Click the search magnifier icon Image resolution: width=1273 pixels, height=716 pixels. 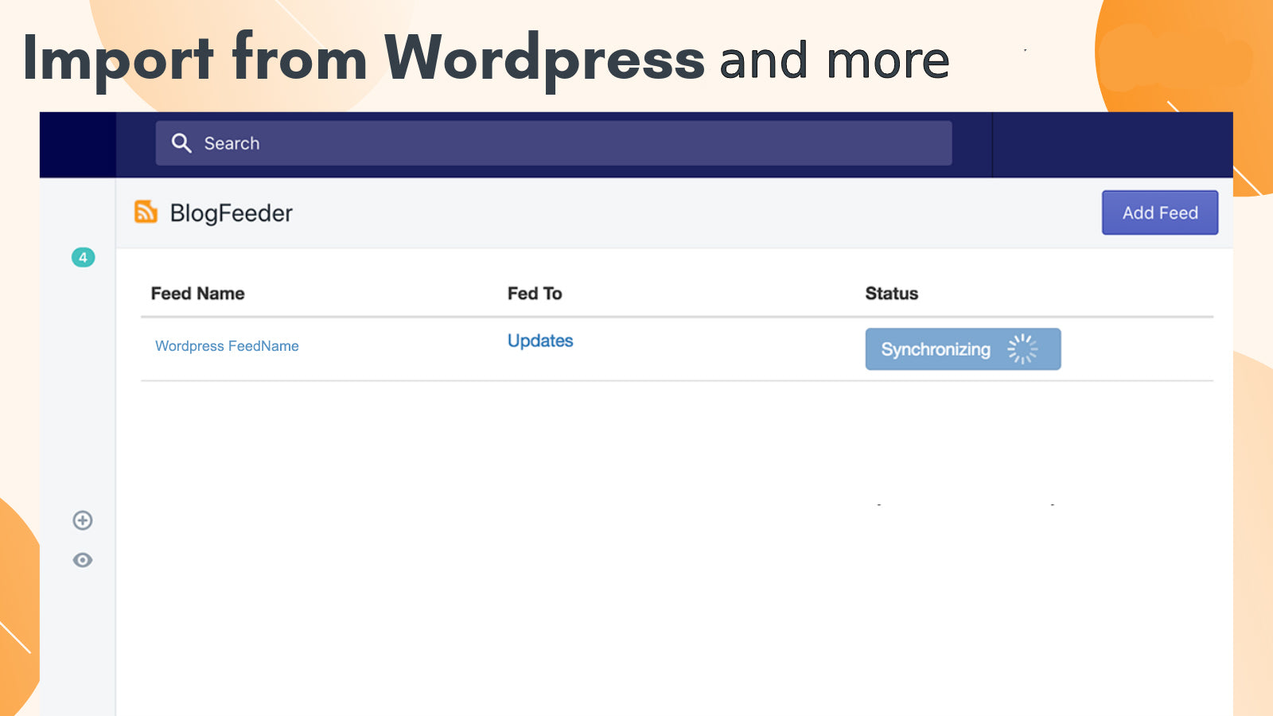(181, 143)
